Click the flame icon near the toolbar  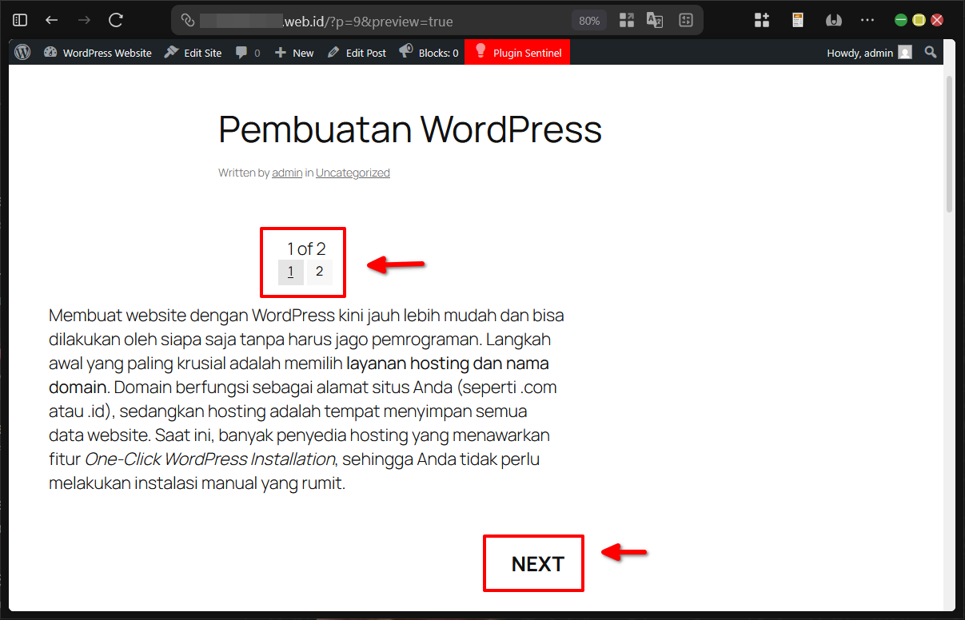(834, 20)
